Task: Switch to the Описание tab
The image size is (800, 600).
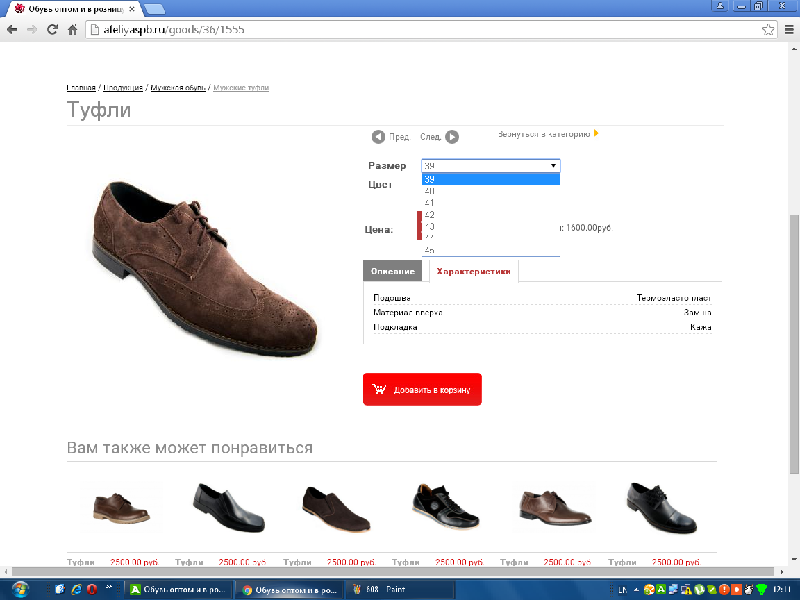Action: 393,271
